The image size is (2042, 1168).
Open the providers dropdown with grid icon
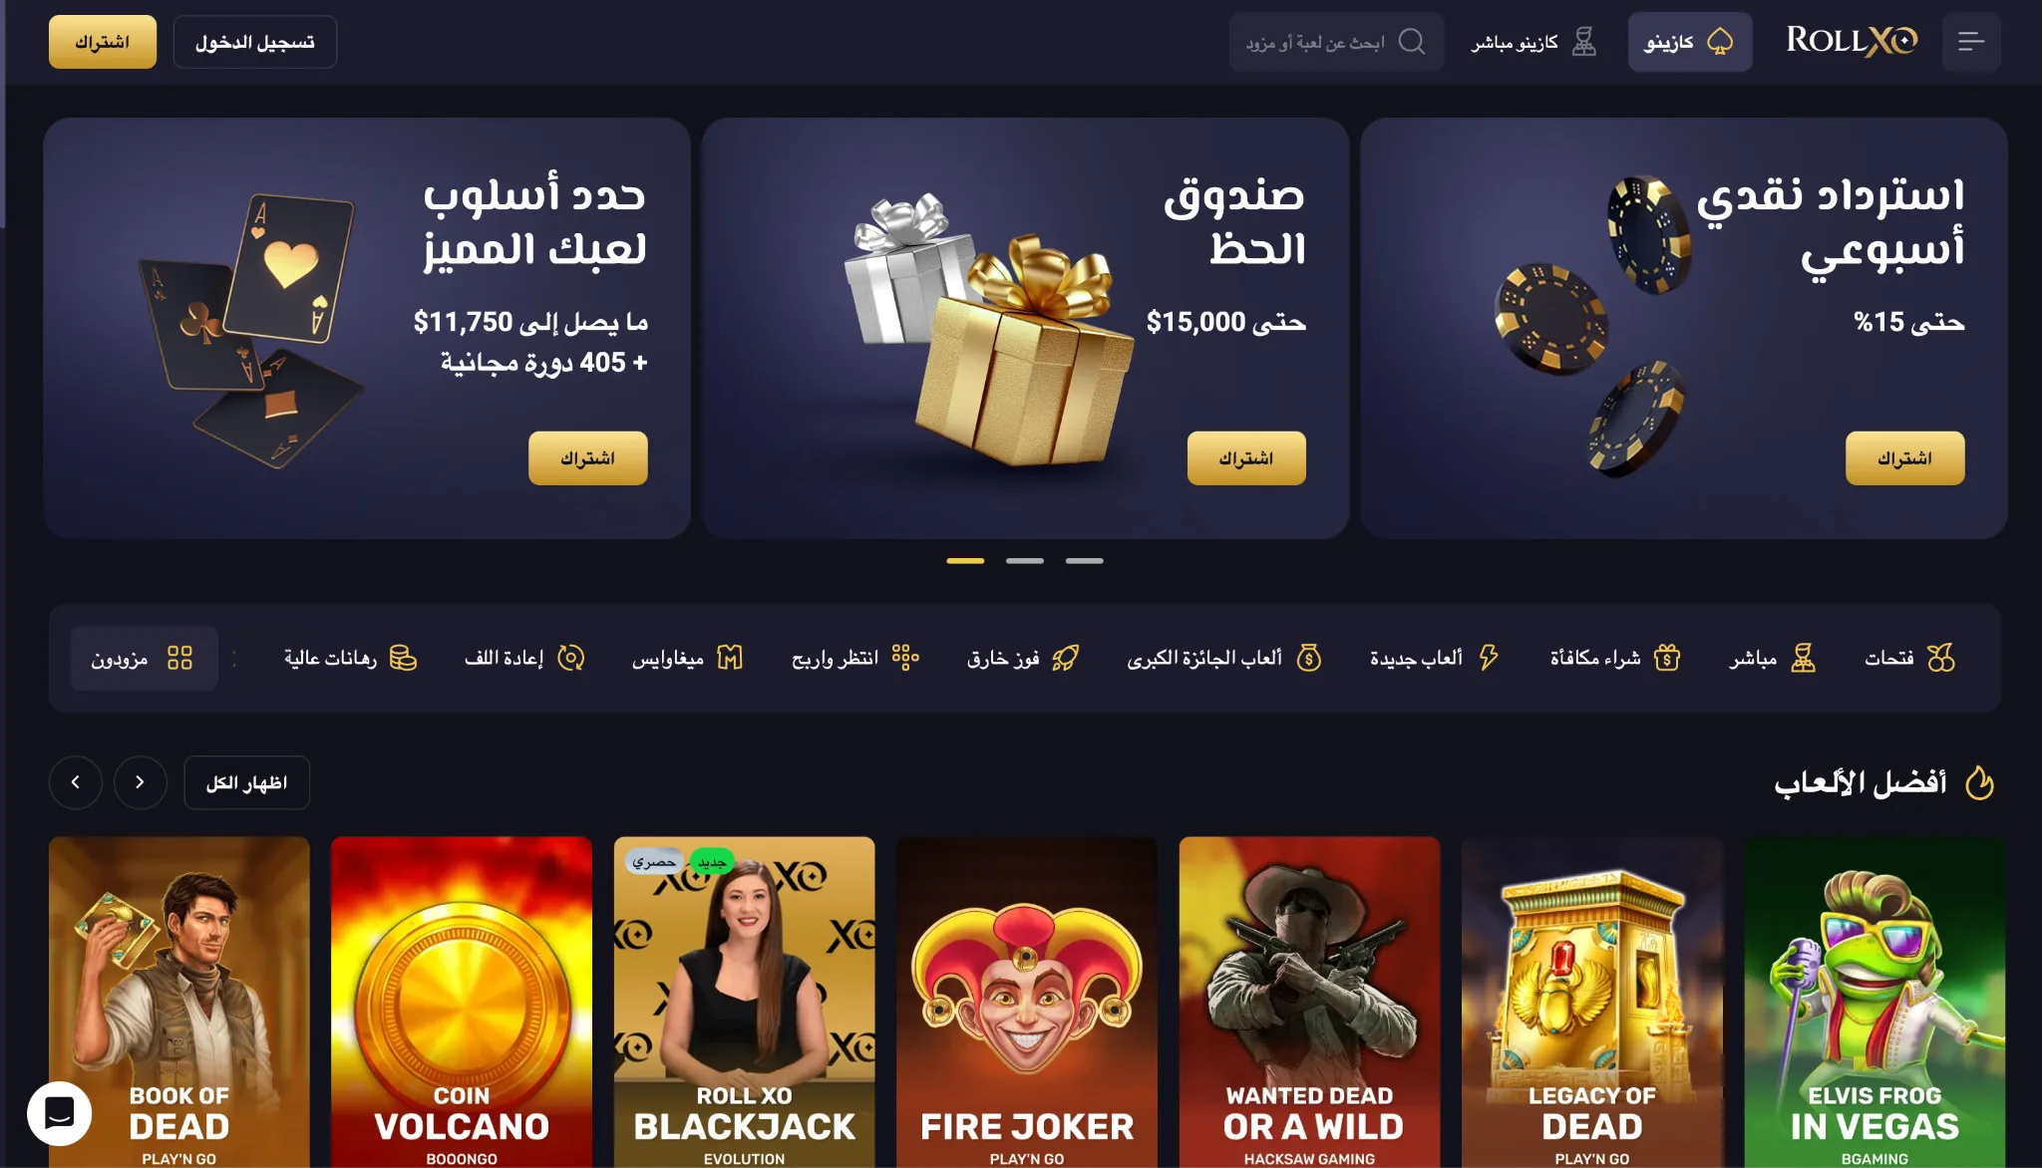(144, 658)
